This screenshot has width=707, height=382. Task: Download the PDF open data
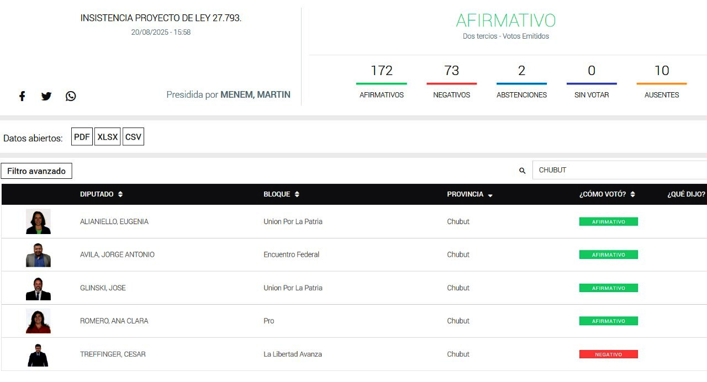(82, 137)
